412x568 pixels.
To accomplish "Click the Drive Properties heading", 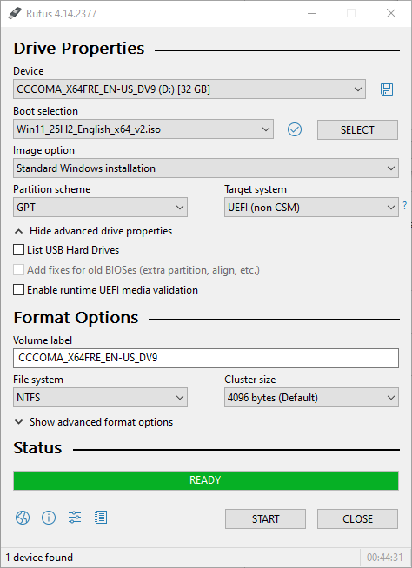I will pos(79,48).
